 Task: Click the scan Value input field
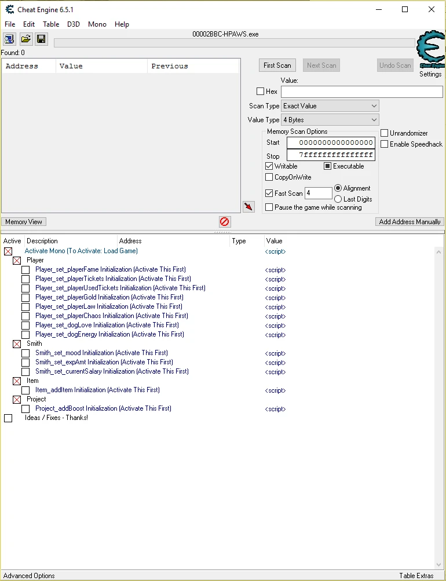click(x=361, y=92)
